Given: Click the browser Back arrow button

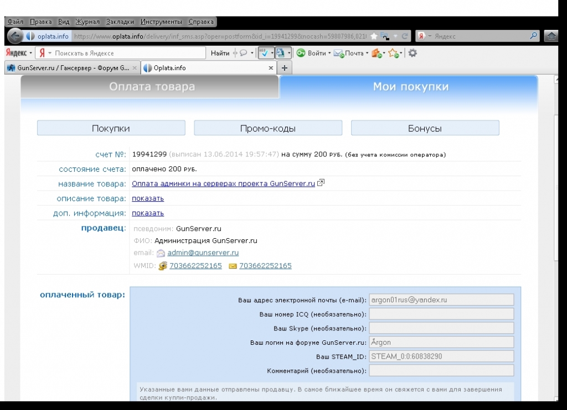Looking at the screenshot, I should pyautogui.click(x=15, y=36).
